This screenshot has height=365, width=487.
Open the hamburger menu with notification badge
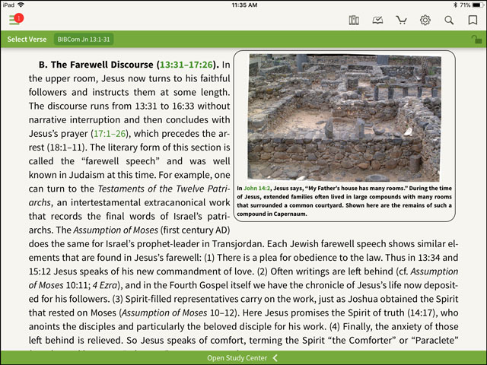16,20
